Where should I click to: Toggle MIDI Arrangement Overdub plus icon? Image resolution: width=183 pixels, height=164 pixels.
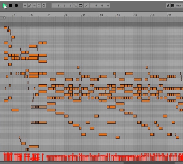click(x=25, y=6)
